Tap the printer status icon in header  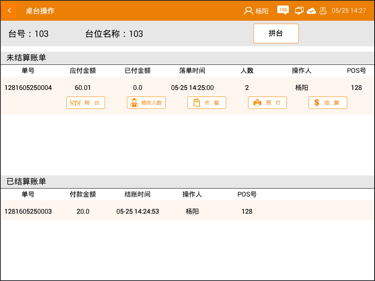(x=323, y=11)
